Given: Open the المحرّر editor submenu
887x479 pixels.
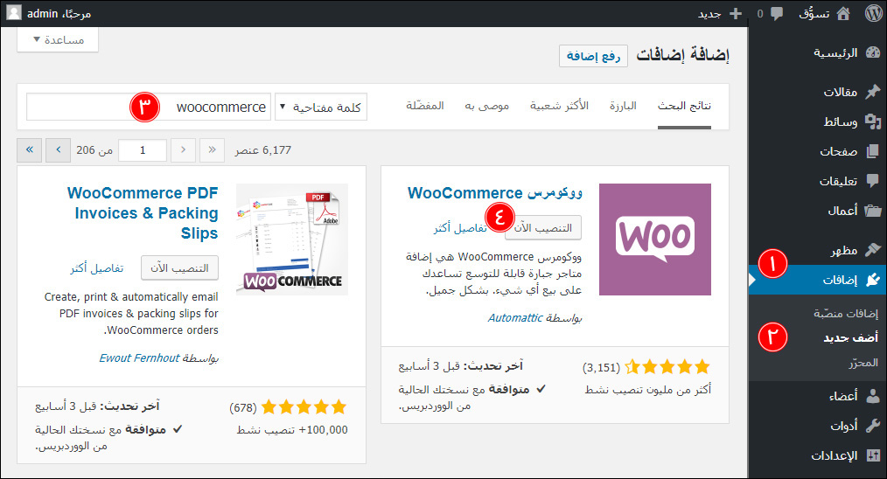Looking at the screenshot, I should [863, 363].
